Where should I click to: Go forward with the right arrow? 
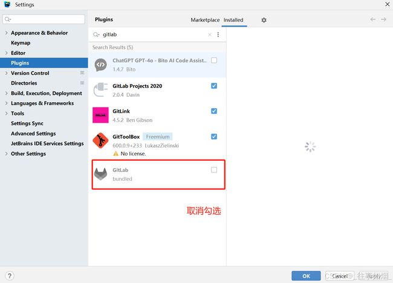383,19
